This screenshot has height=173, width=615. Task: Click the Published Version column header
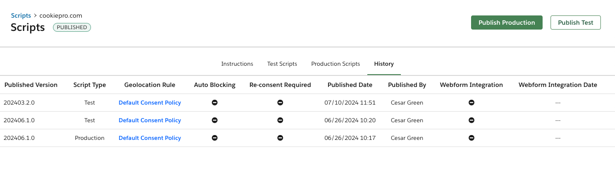[x=31, y=85]
